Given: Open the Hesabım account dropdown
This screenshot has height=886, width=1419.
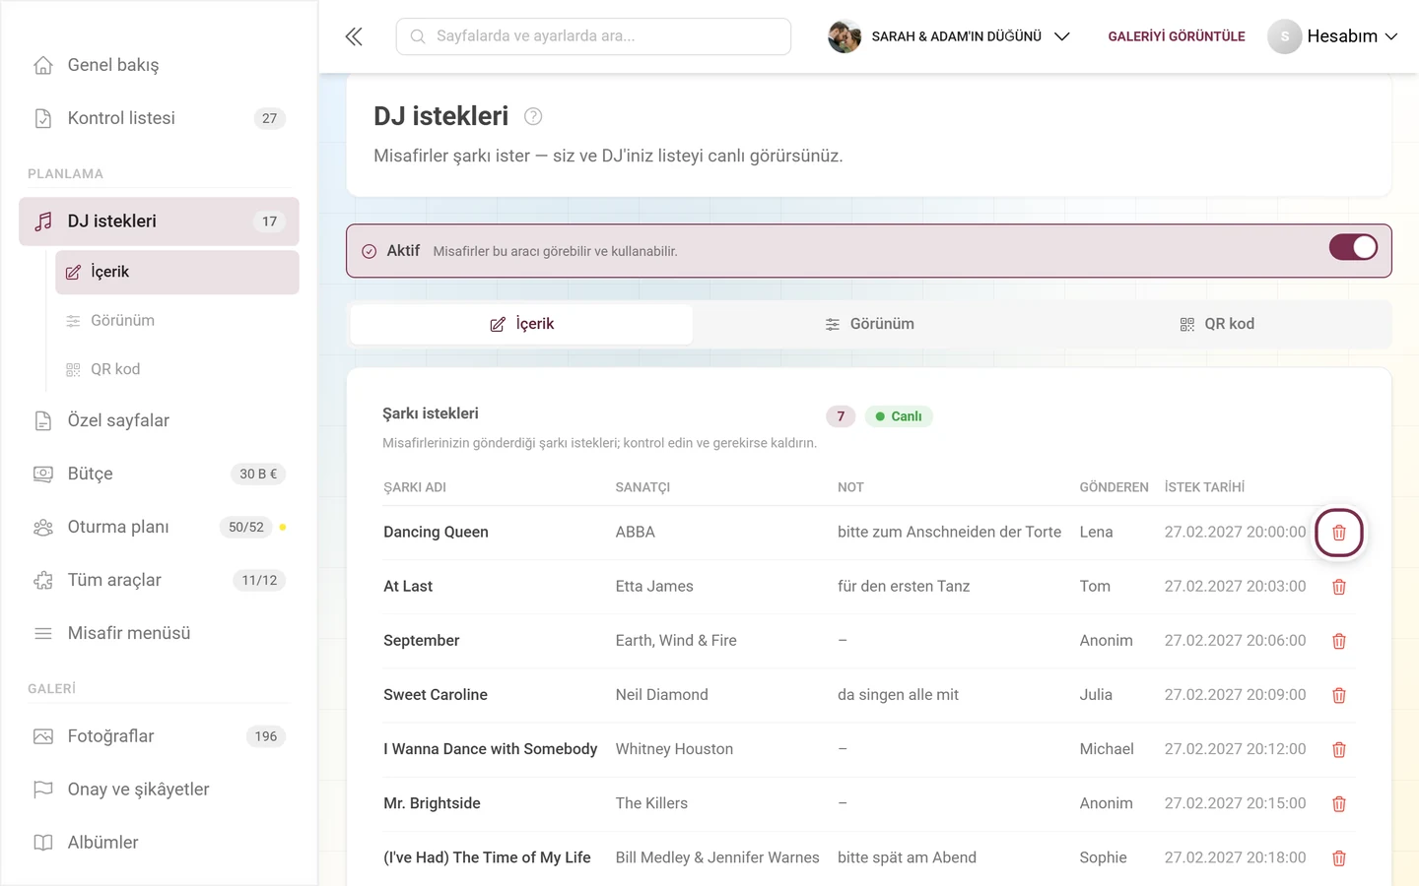Looking at the screenshot, I should click(x=1332, y=36).
